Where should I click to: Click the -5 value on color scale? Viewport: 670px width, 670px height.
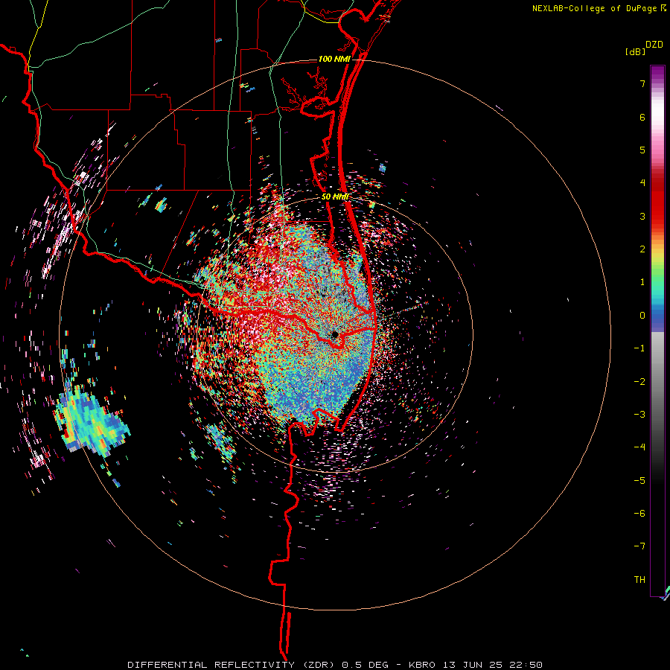[x=639, y=481]
